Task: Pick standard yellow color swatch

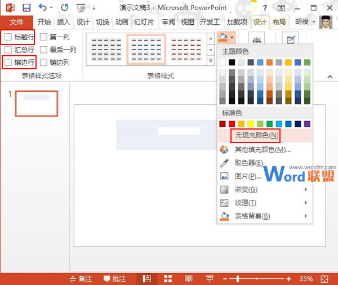Action: 251,124
